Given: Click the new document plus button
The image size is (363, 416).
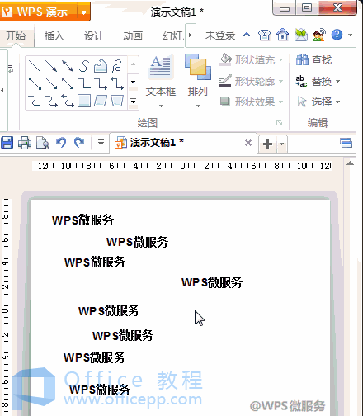Looking at the screenshot, I should [267, 144].
